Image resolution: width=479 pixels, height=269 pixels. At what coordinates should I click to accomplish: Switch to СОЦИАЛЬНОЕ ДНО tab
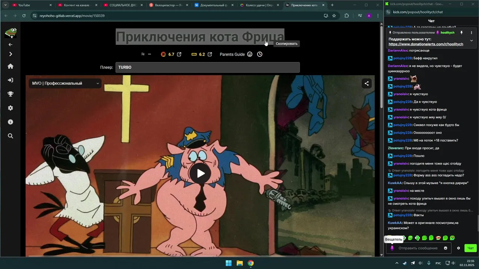pos(123,5)
